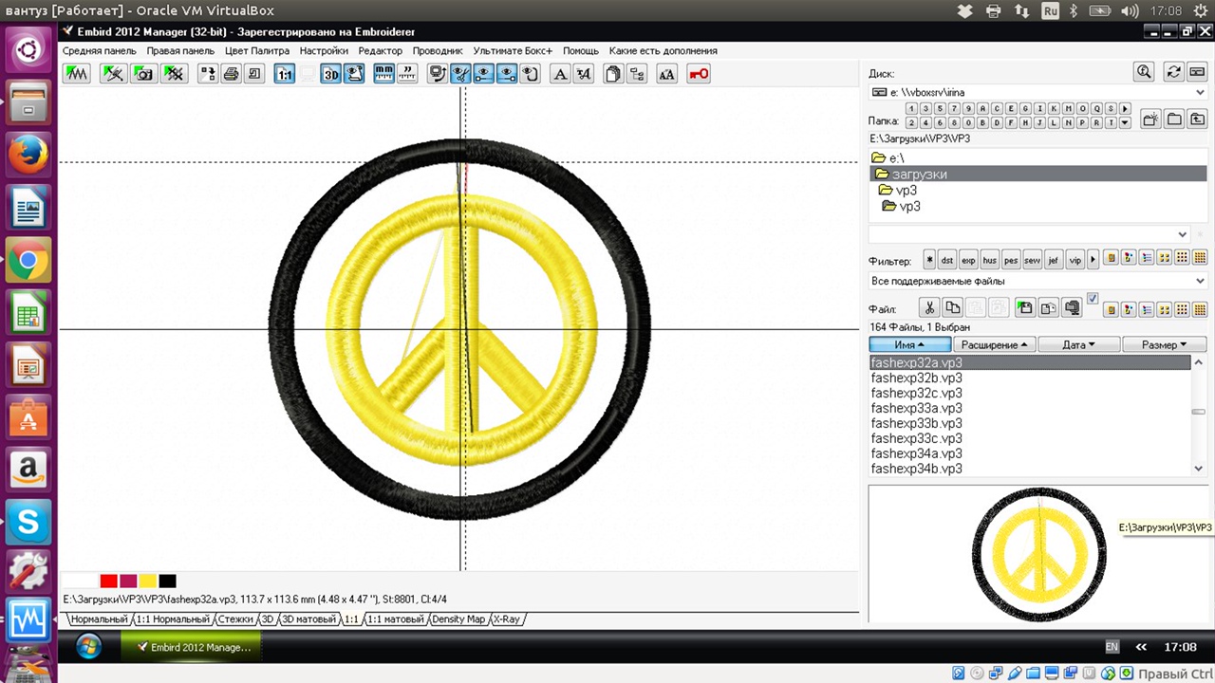Switch to the X-Ray tab

(x=507, y=618)
